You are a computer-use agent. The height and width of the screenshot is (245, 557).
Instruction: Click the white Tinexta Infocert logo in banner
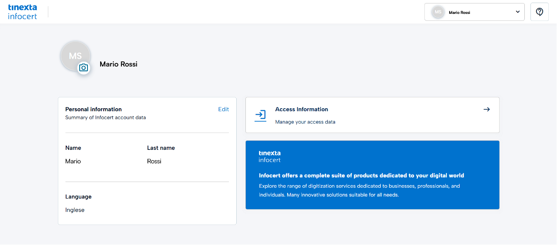[x=270, y=156]
